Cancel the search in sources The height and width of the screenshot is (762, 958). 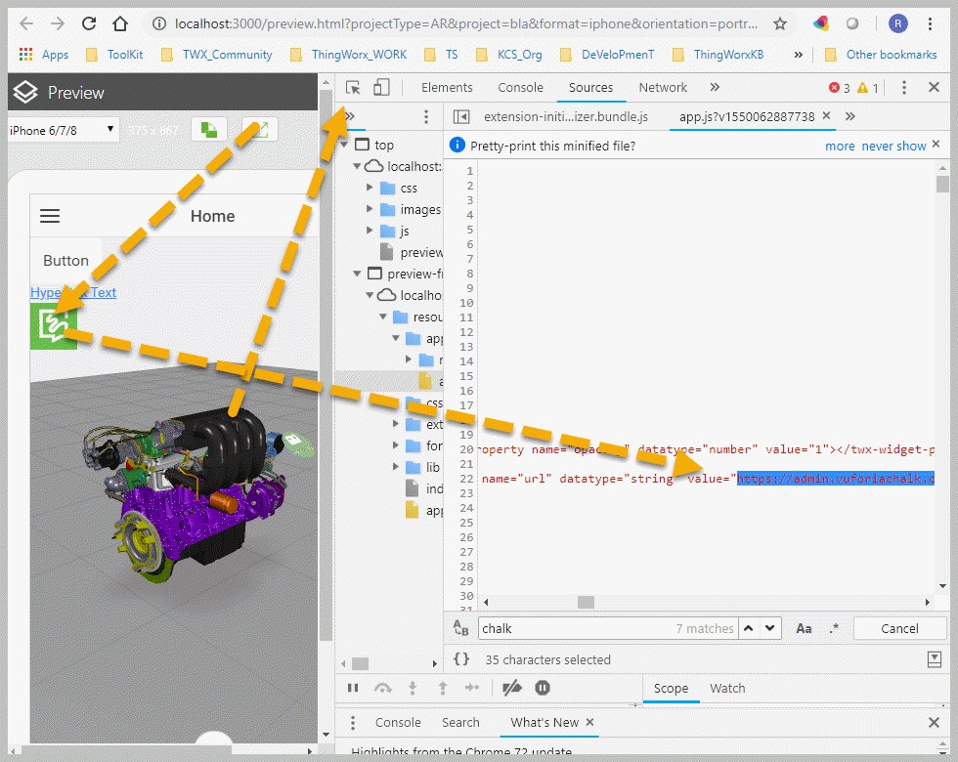pos(899,629)
